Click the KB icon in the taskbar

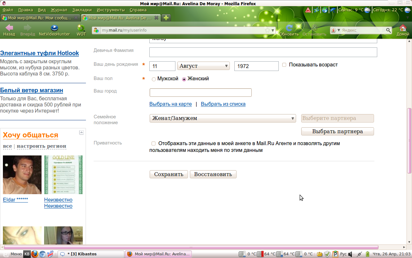coord(27,254)
